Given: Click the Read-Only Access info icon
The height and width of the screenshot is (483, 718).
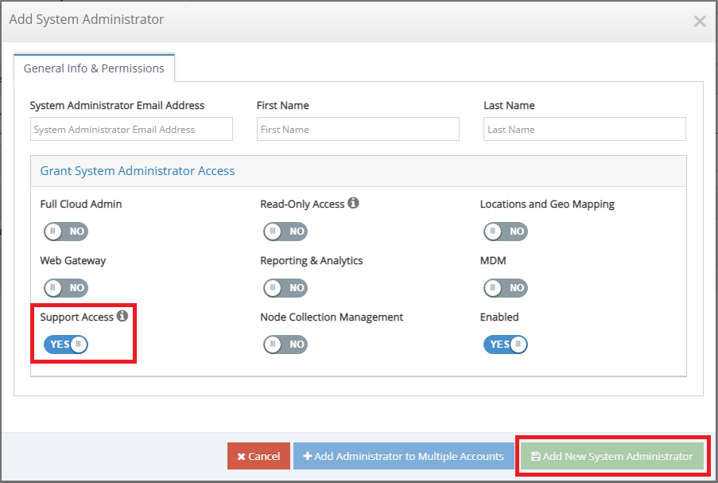Looking at the screenshot, I should tap(353, 203).
